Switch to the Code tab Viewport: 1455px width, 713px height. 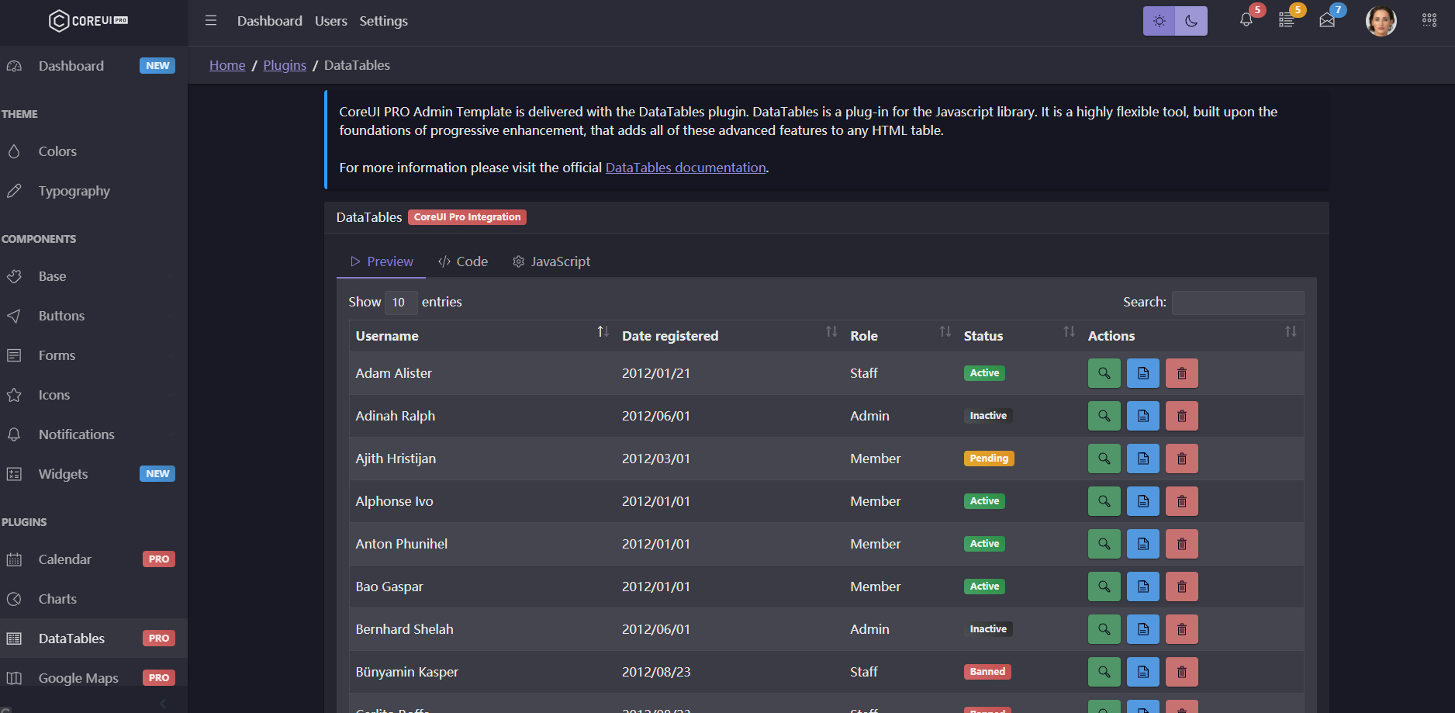click(x=463, y=261)
